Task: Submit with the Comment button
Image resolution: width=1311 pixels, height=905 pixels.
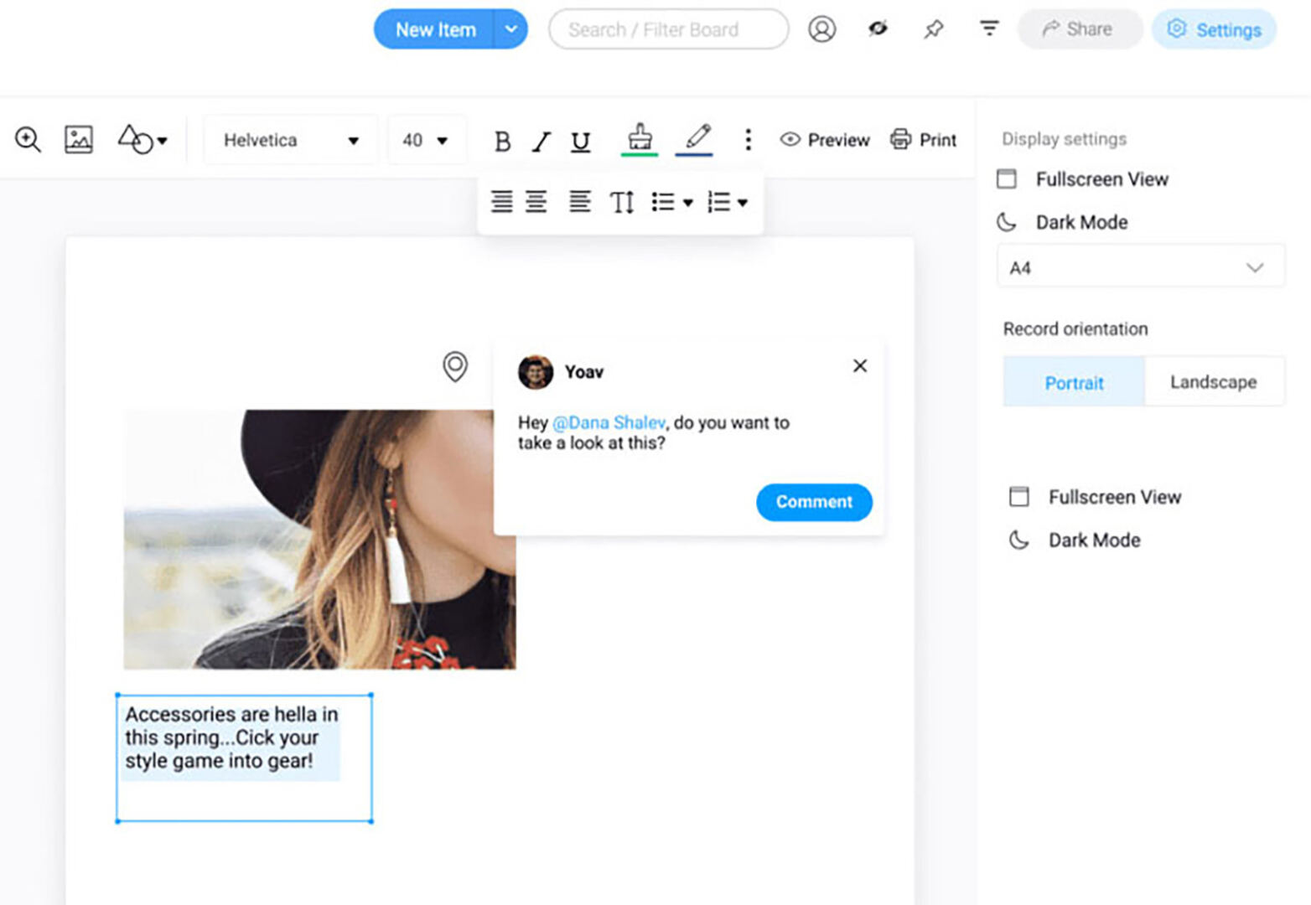Action: coord(814,502)
